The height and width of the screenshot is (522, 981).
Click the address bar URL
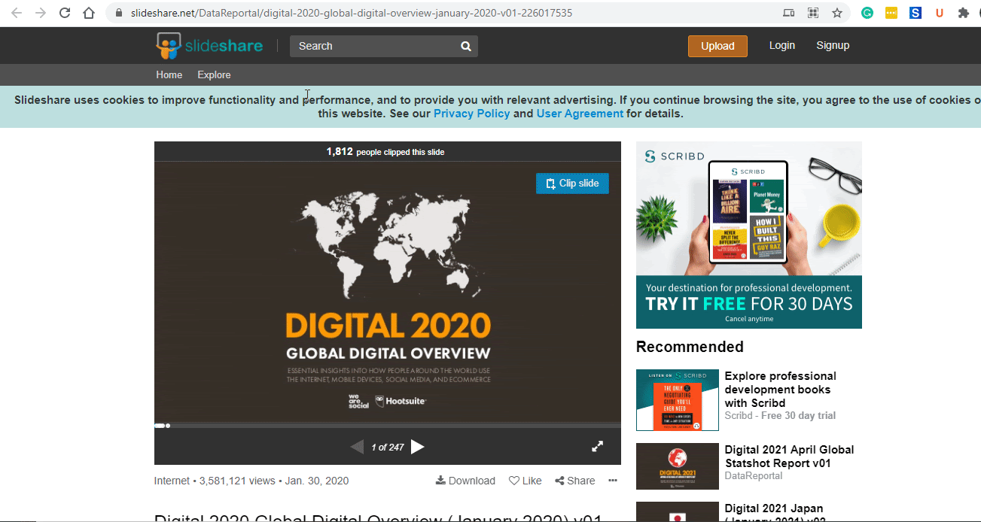(x=351, y=13)
